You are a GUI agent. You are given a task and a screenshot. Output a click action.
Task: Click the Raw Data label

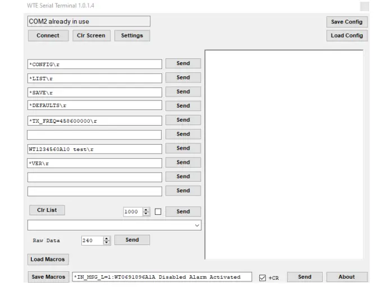[46, 241]
